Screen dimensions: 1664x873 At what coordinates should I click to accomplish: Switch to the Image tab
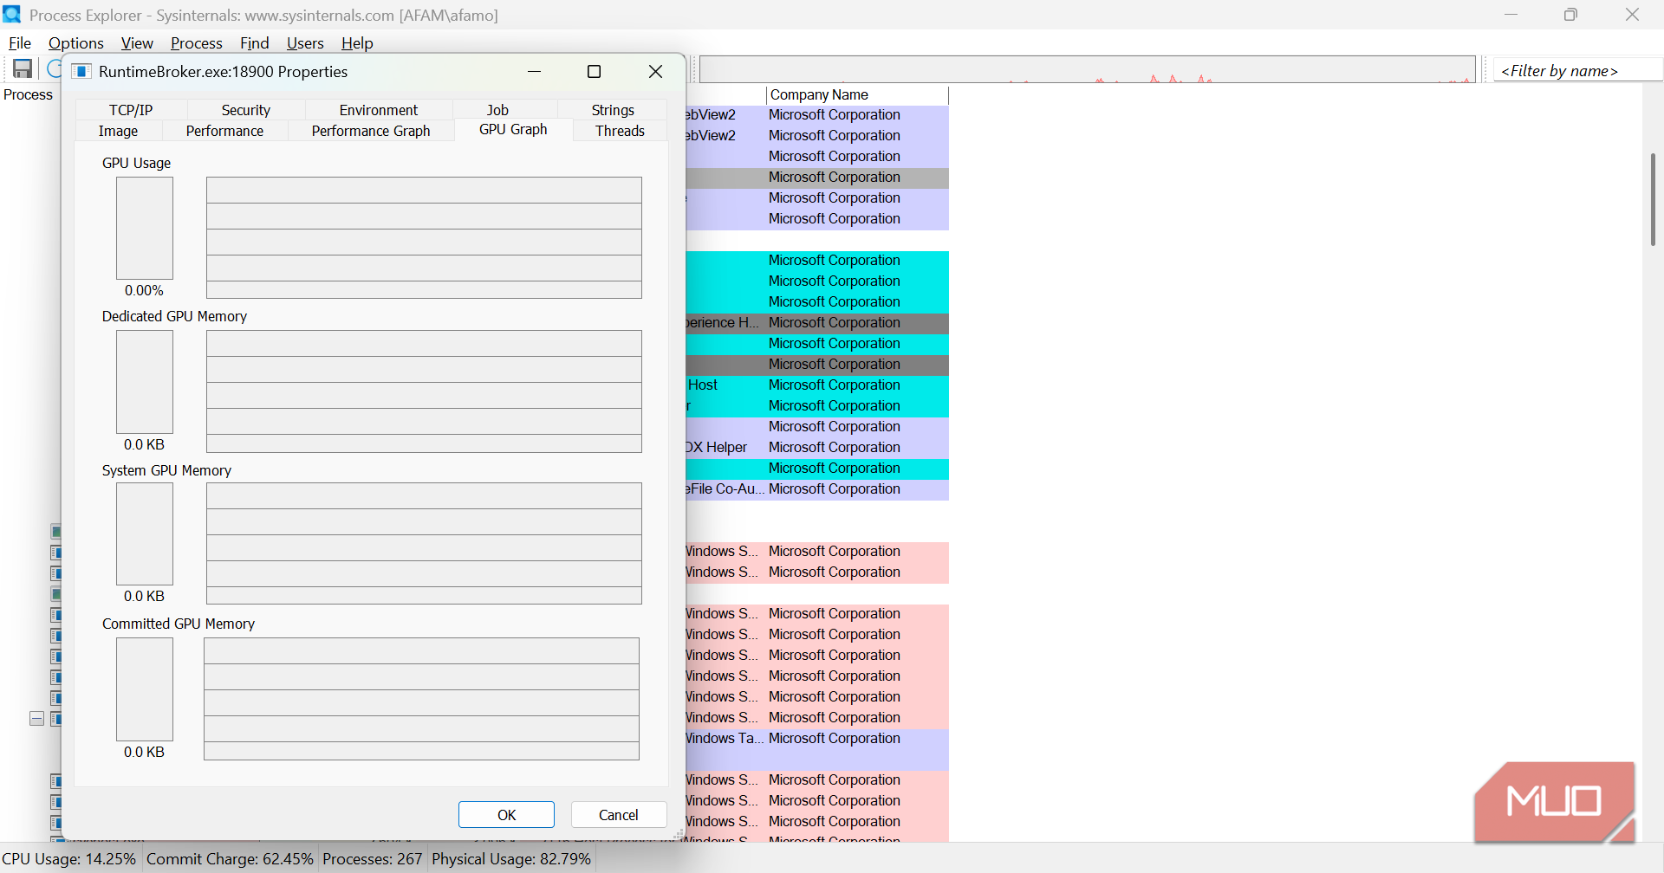click(x=118, y=131)
